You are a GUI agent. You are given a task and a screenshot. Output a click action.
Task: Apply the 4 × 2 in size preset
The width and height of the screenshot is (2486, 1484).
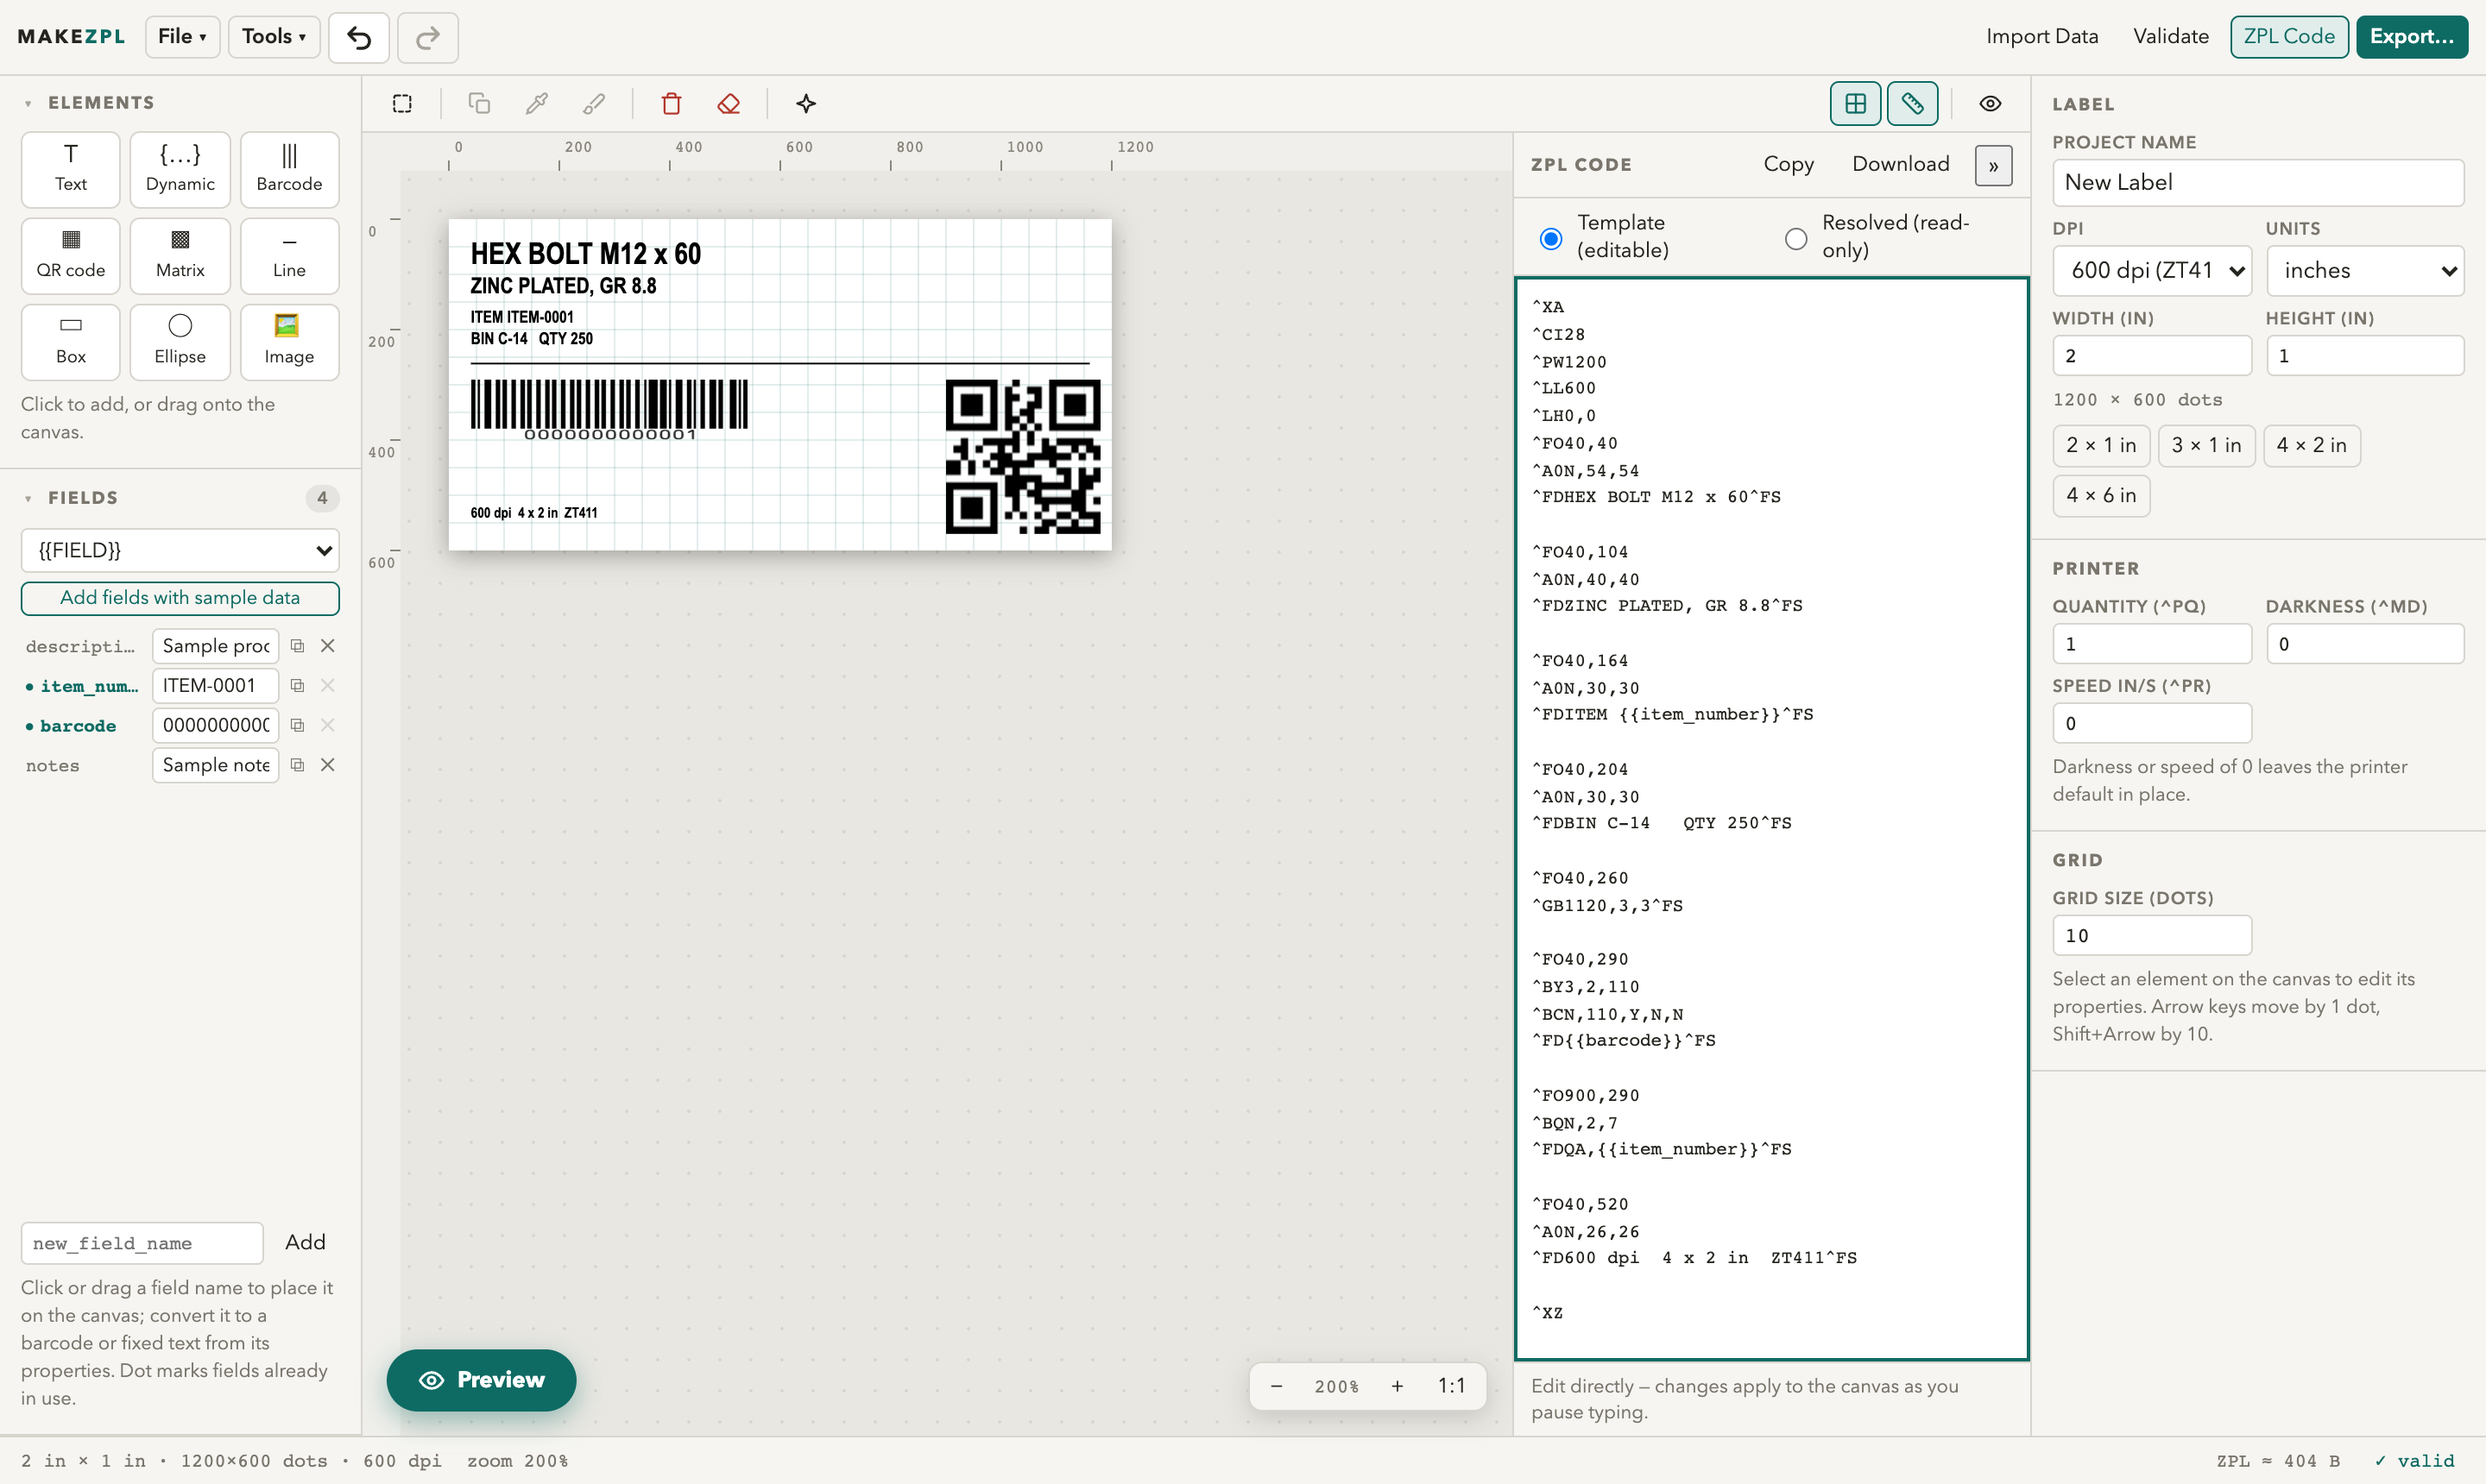coord(2311,446)
